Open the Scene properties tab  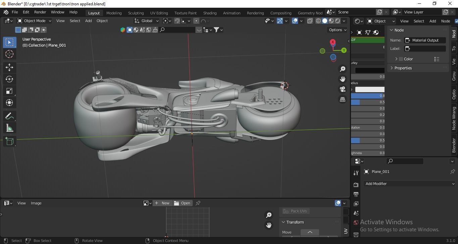coord(356,213)
